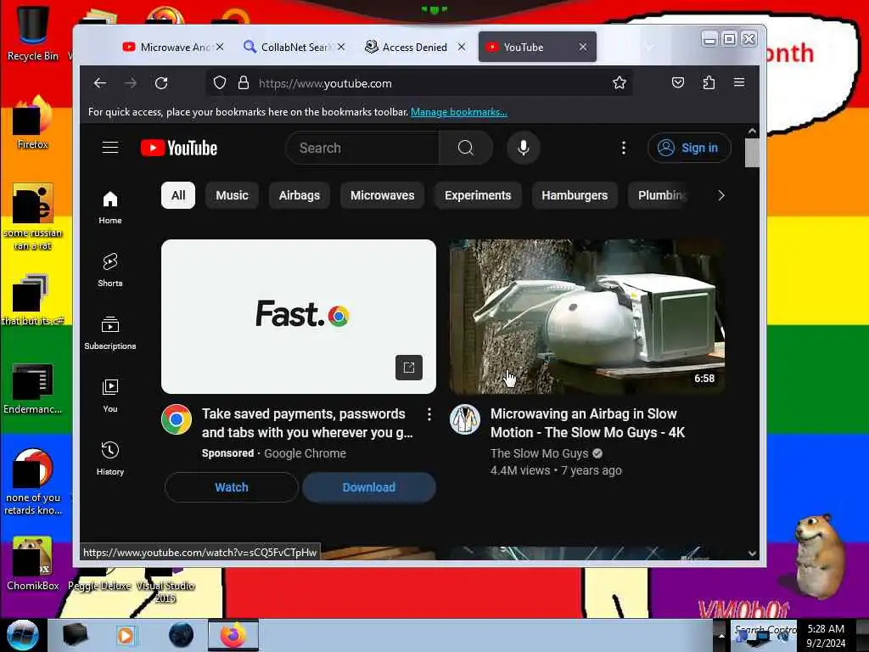Select the Music filter chip
The width and height of the screenshot is (869, 652).
232,195
